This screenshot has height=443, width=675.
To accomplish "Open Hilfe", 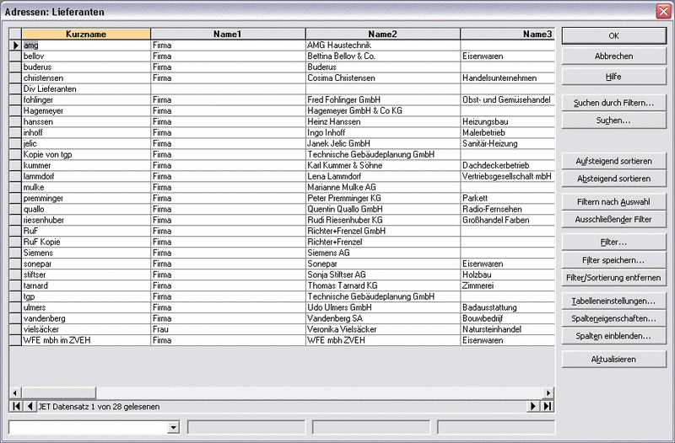I will coord(614,77).
